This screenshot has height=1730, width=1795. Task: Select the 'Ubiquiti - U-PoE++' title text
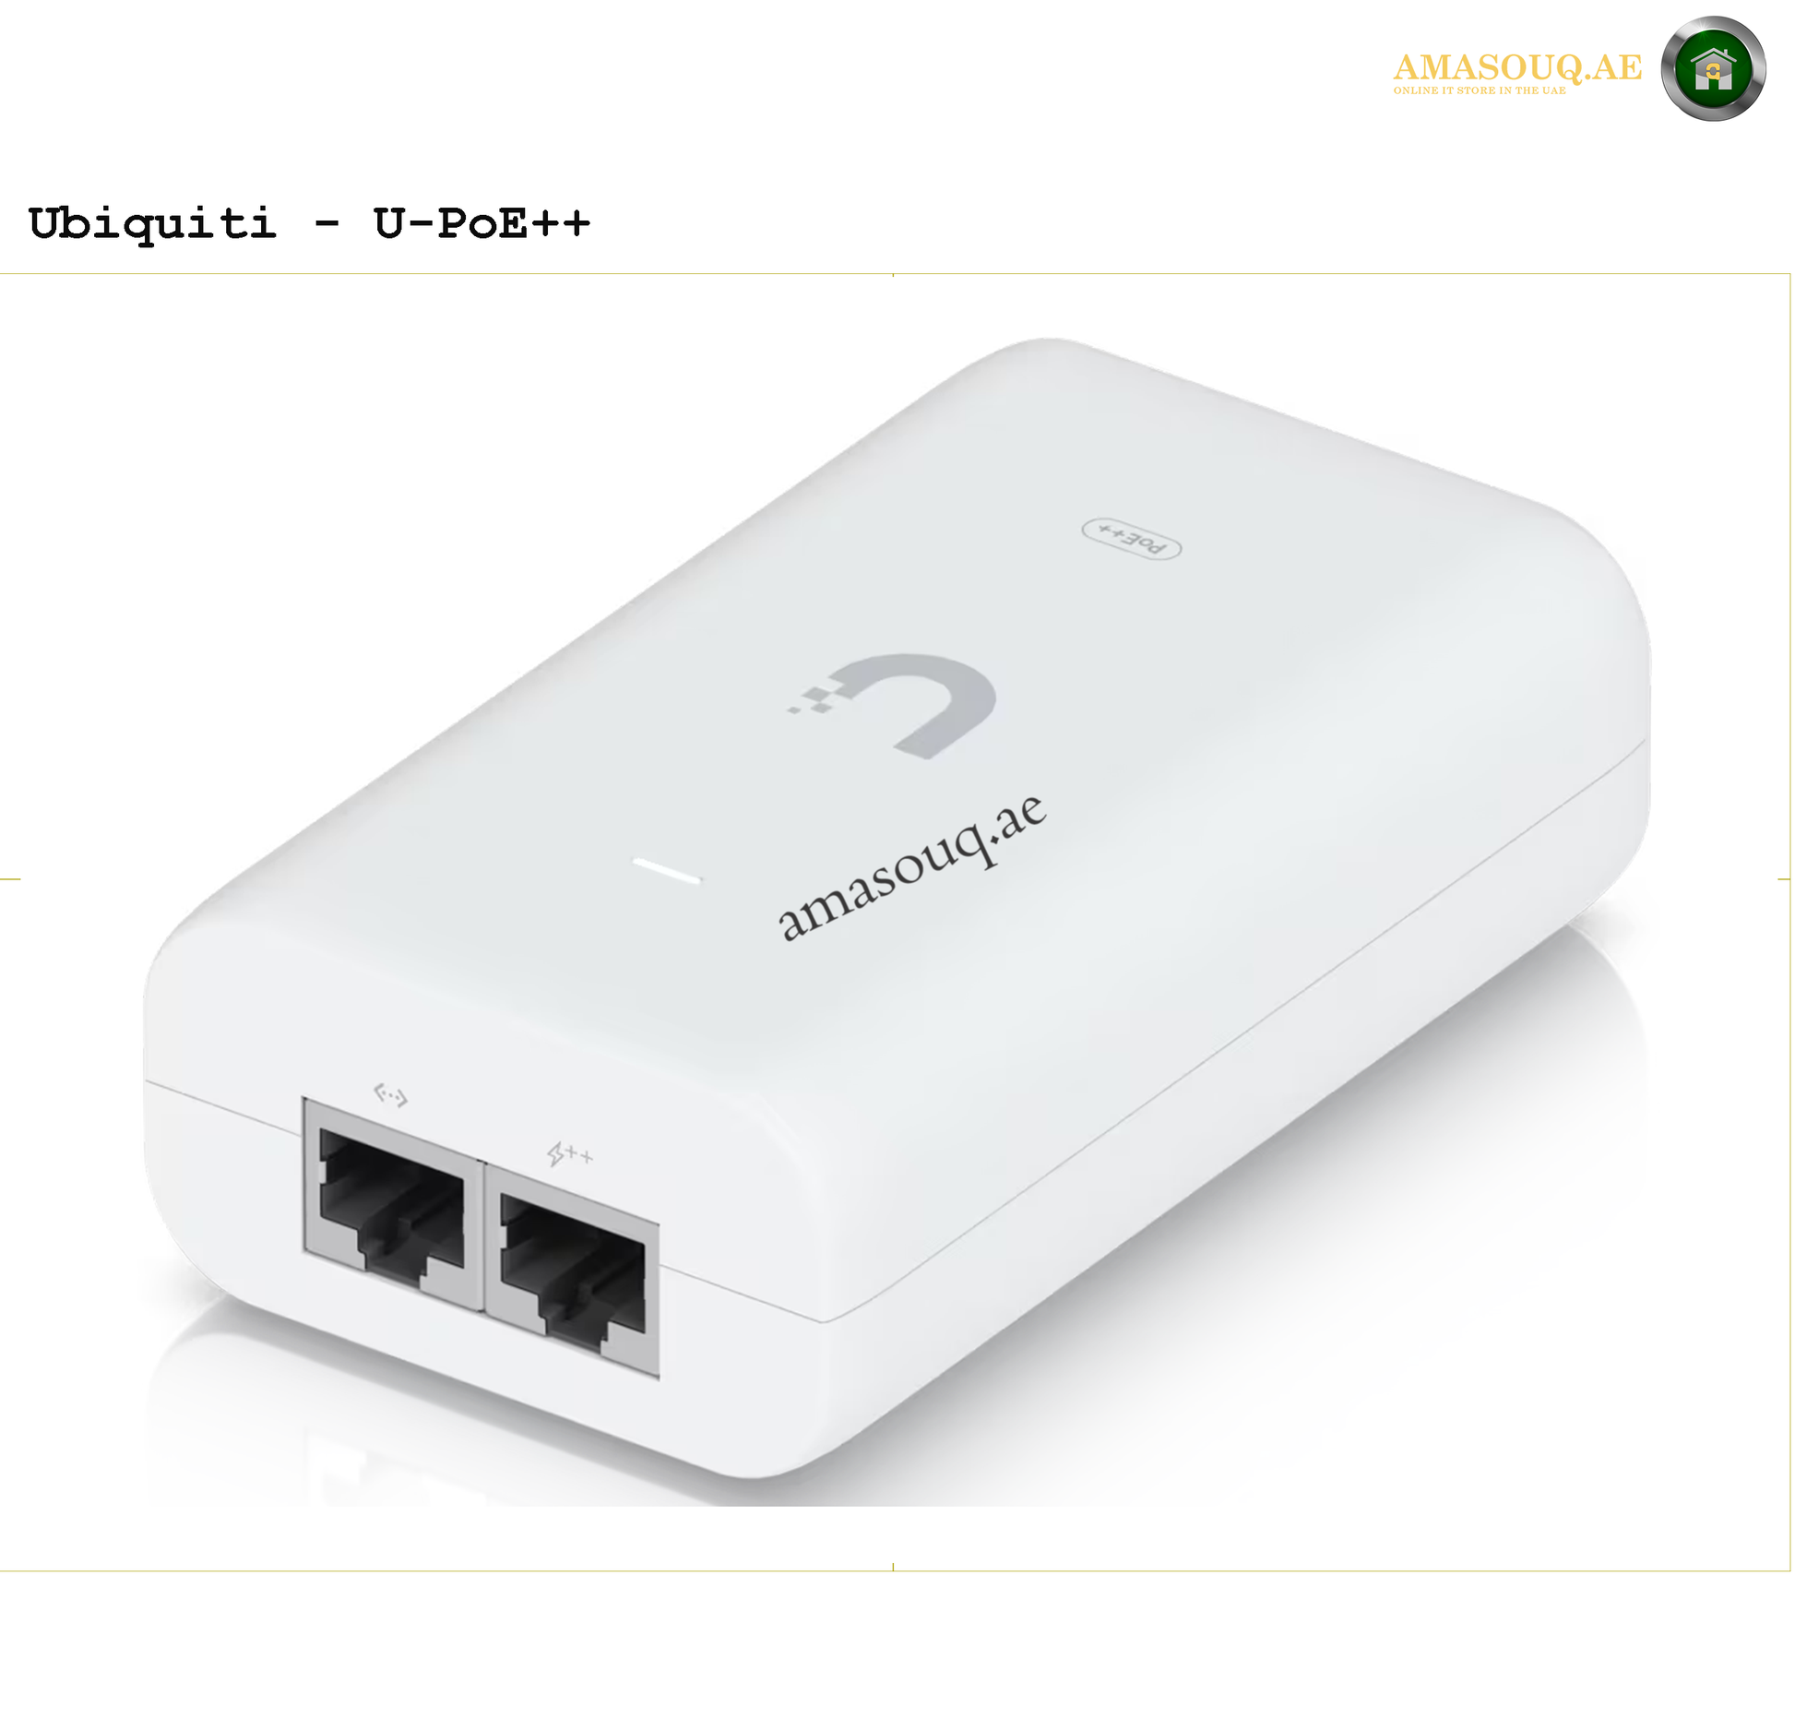click(309, 223)
